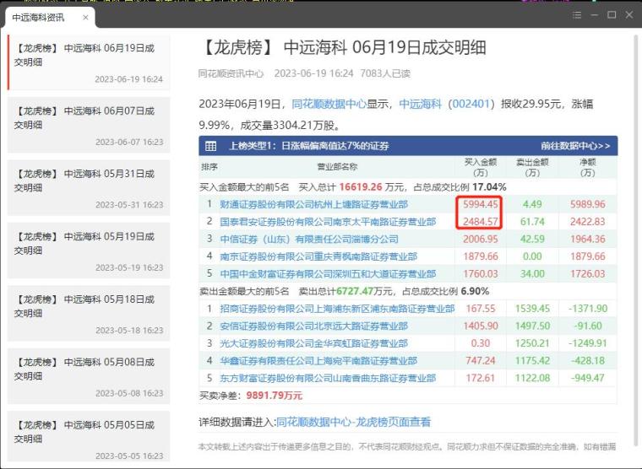Viewport: 642px width, 469px height.
Task: Open 中信证券(山东)淄博分公司 link
Action: click(309, 240)
